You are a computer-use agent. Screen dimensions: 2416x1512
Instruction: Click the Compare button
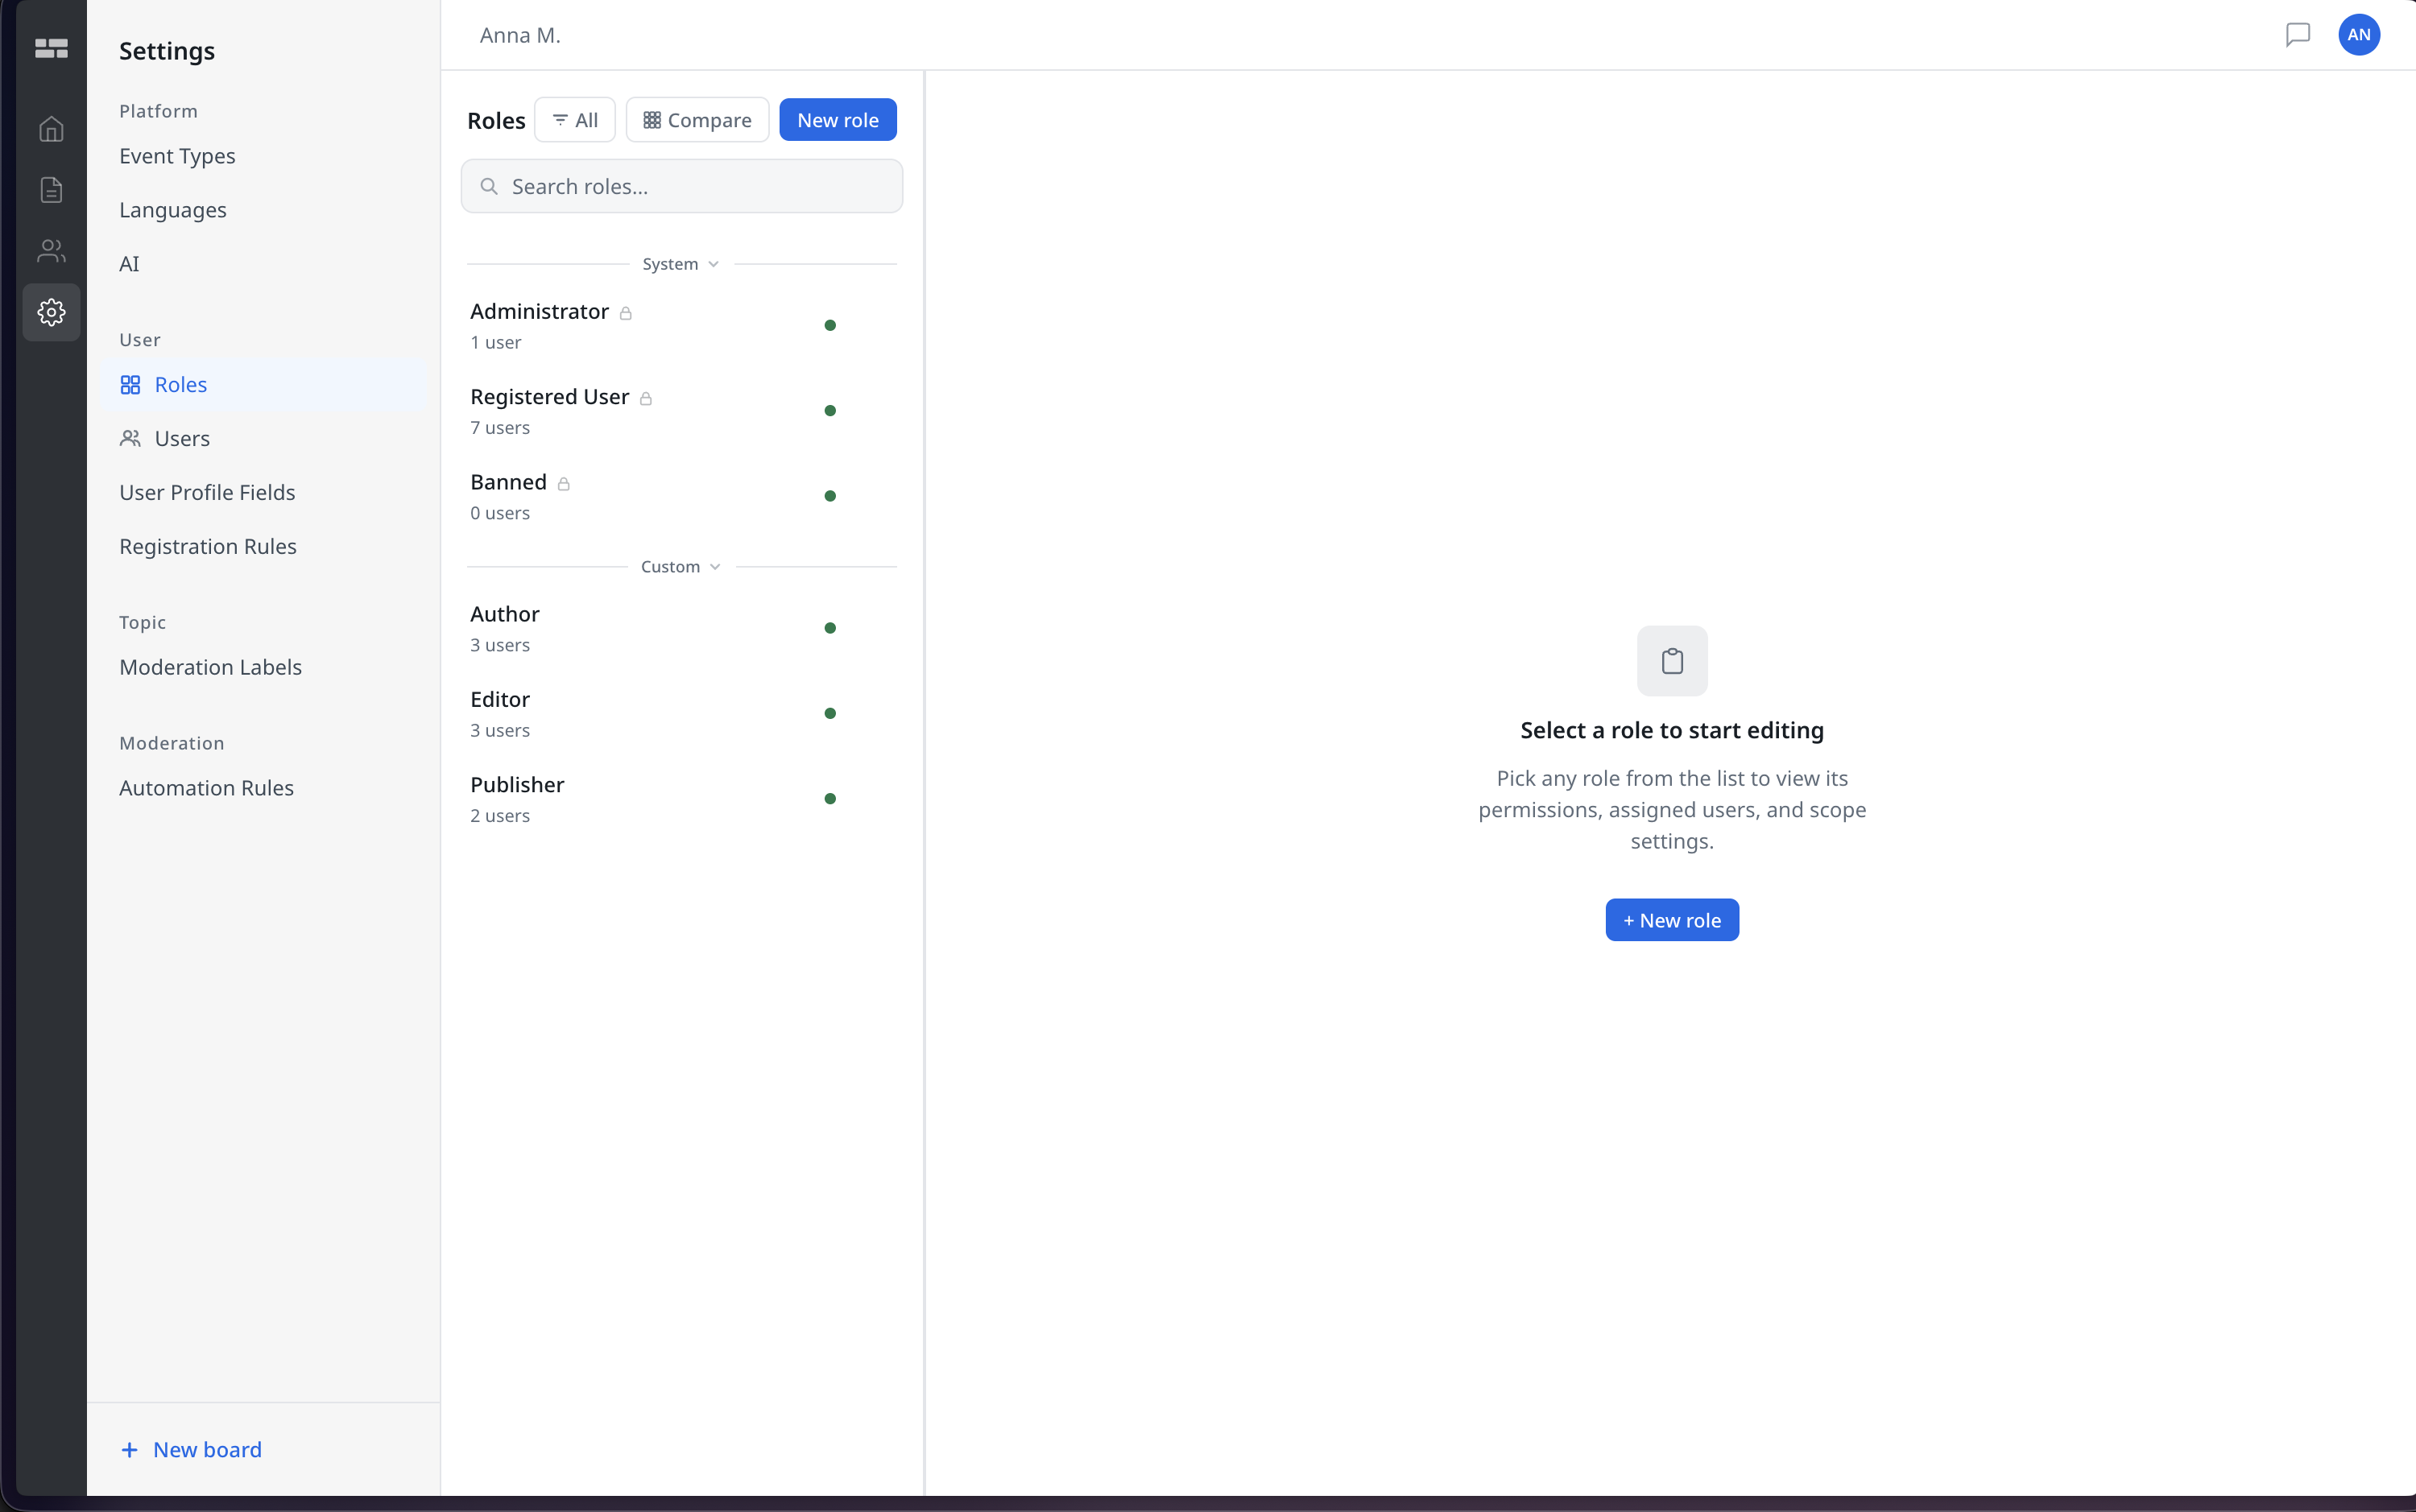[697, 120]
